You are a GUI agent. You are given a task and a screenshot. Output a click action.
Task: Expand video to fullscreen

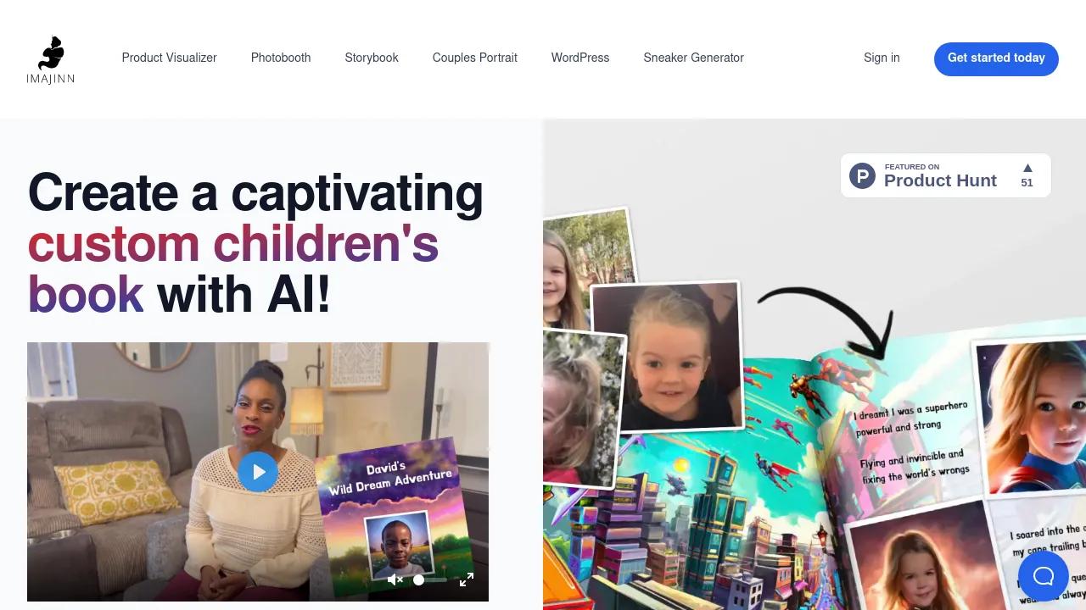[467, 579]
